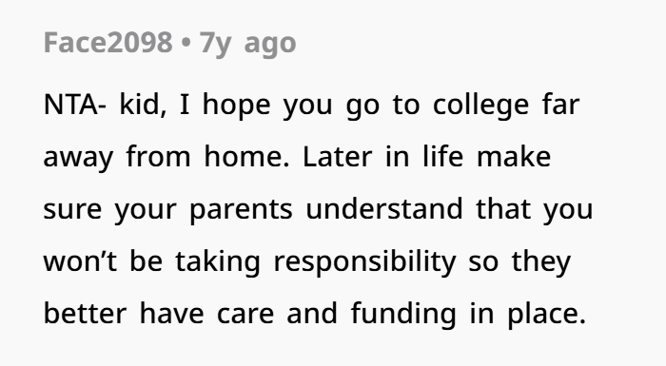
Task: Select the word parents in the comment
Action: (241, 211)
